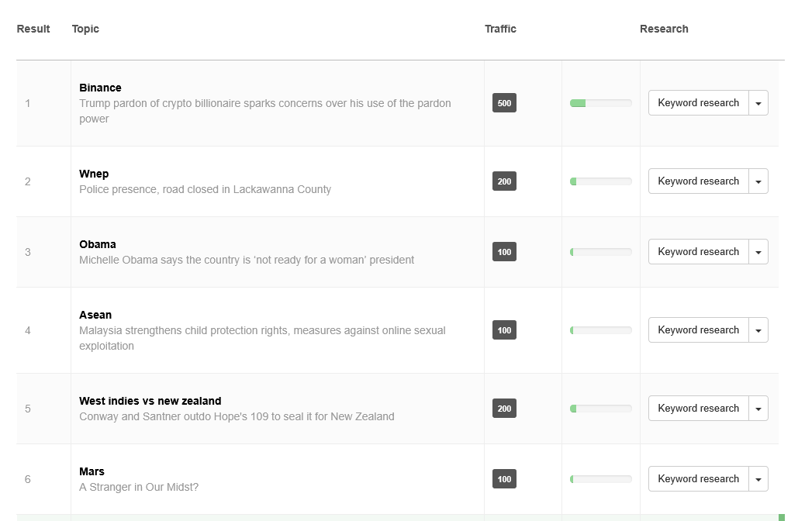This screenshot has width=805, height=521.
Task: Open the West indies vs new zealand topic
Action: tap(150, 401)
